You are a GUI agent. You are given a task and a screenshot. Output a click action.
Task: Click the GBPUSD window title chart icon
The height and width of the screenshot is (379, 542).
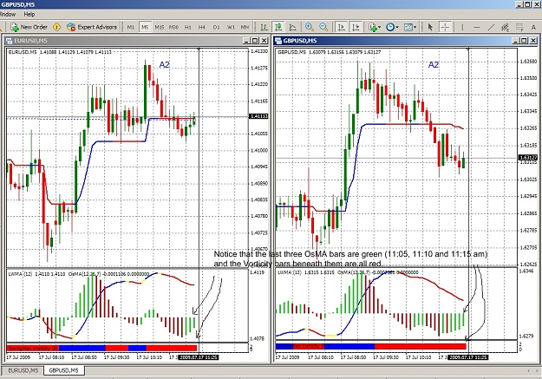coord(278,41)
